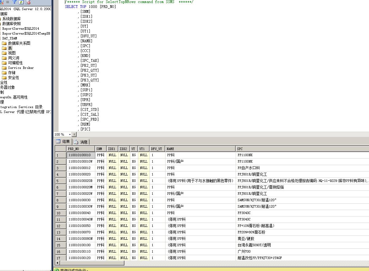Screen dimensions: 369x271
Task: Open the 数据库关系图 folder
Action: (x=19, y=43)
